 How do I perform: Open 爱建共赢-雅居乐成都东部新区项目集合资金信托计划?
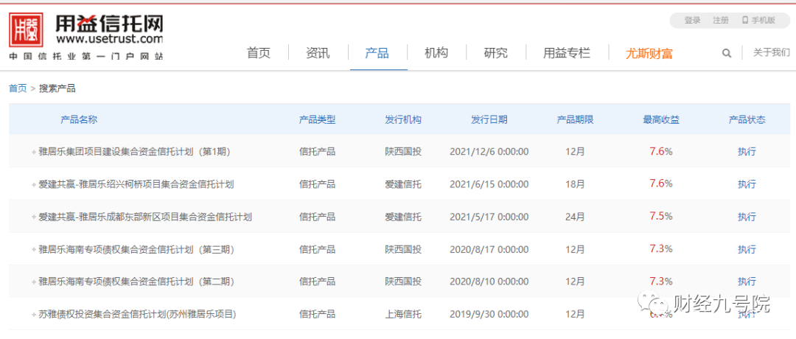(145, 217)
